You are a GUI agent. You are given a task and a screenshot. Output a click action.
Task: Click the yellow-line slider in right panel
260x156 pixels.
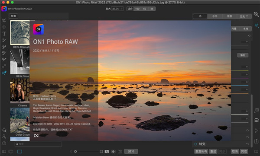tap(240, 70)
